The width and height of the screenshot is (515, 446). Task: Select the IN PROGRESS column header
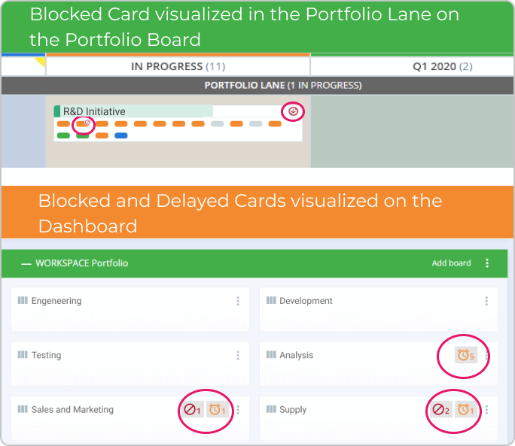(178, 67)
